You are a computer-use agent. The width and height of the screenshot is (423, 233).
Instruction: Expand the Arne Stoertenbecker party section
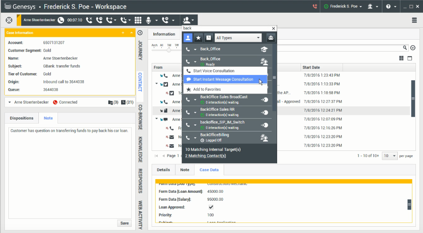(10, 102)
